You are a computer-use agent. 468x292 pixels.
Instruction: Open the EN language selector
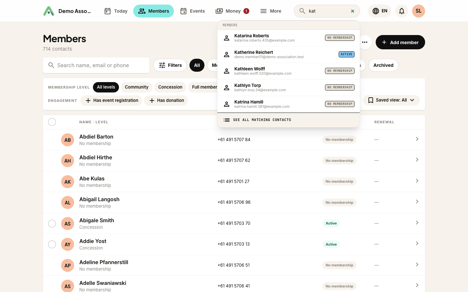click(380, 11)
